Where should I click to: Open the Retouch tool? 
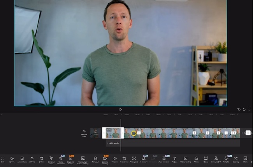point(95,160)
